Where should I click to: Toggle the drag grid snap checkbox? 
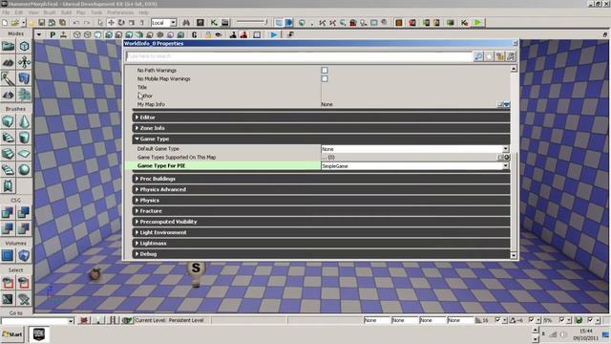pos(497,320)
